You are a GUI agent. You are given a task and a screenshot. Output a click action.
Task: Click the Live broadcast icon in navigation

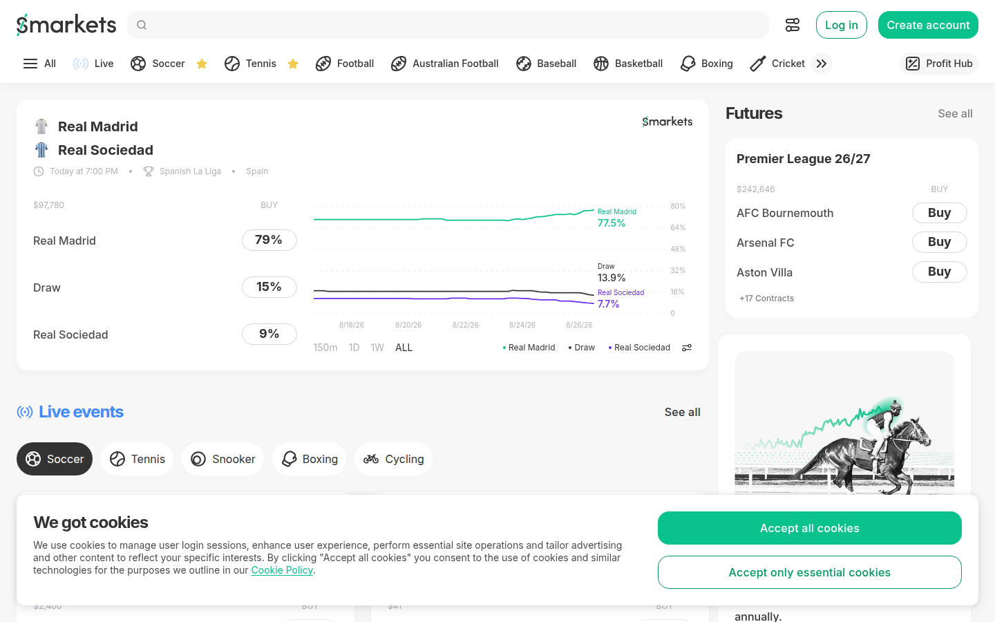click(81, 64)
